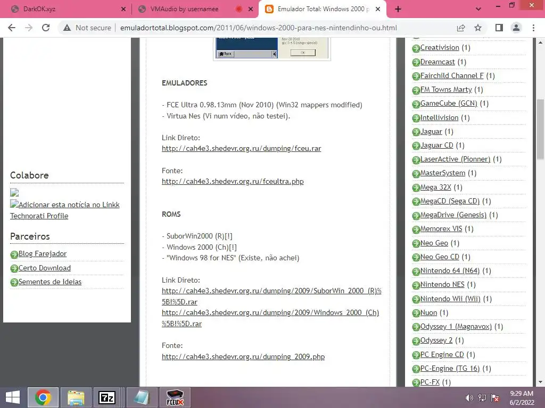Go forward using the browser arrow
545x408 pixels.
point(29,28)
